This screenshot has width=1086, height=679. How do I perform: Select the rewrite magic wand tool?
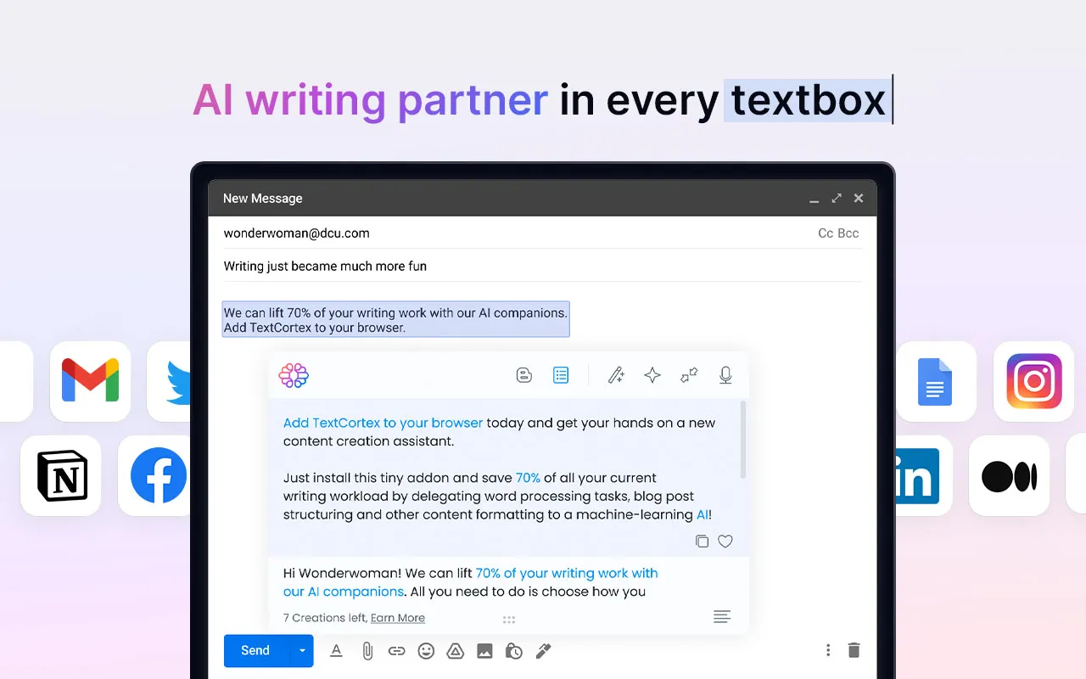616,374
